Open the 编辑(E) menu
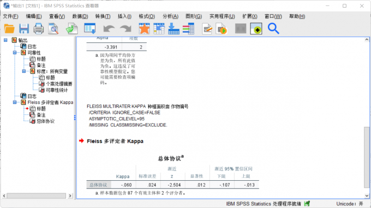371x208 pixels. click(x=34, y=16)
